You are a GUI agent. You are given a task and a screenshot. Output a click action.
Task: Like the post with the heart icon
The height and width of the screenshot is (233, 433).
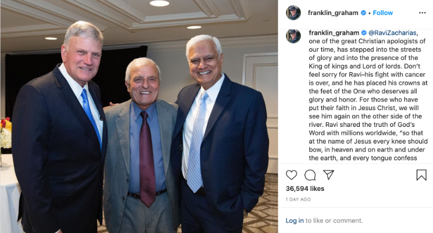[291, 175]
